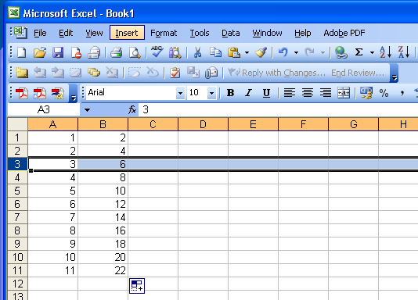Viewport: 418px width, 300px height.
Task: Cut selection with the scissors icon
Action: click(197, 52)
